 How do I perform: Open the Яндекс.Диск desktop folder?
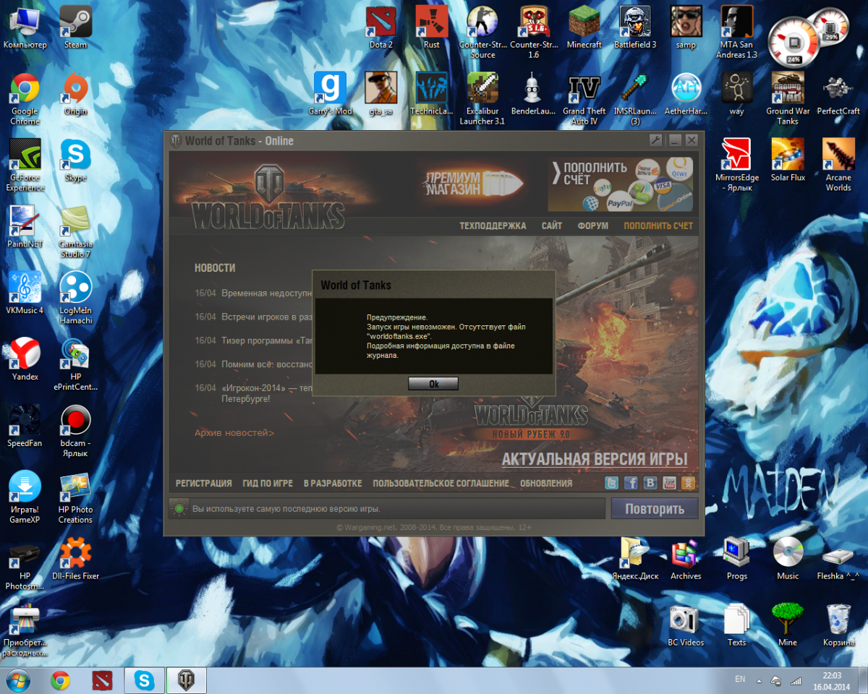pyautogui.click(x=635, y=559)
